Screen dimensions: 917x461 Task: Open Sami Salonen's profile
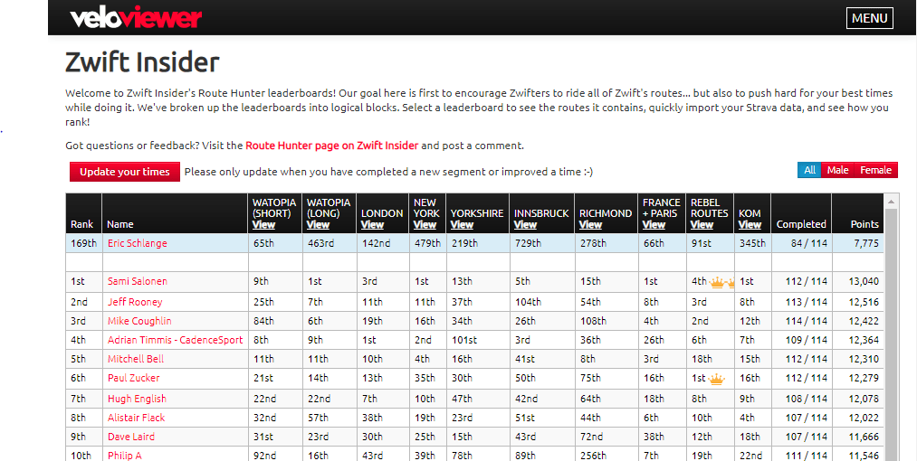(x=138, y=281)
